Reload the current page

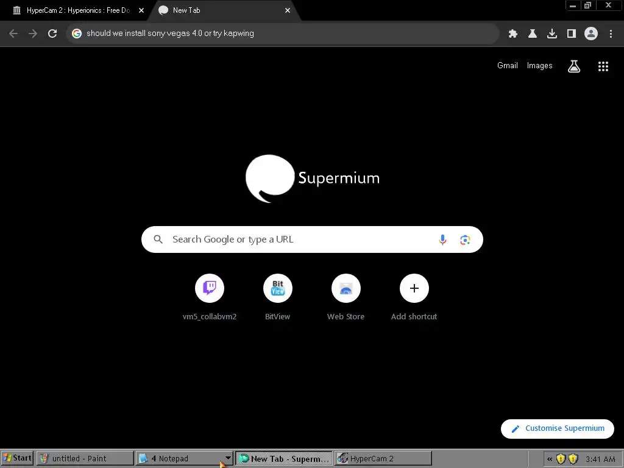pyautogui.click(x=52, y=34)
